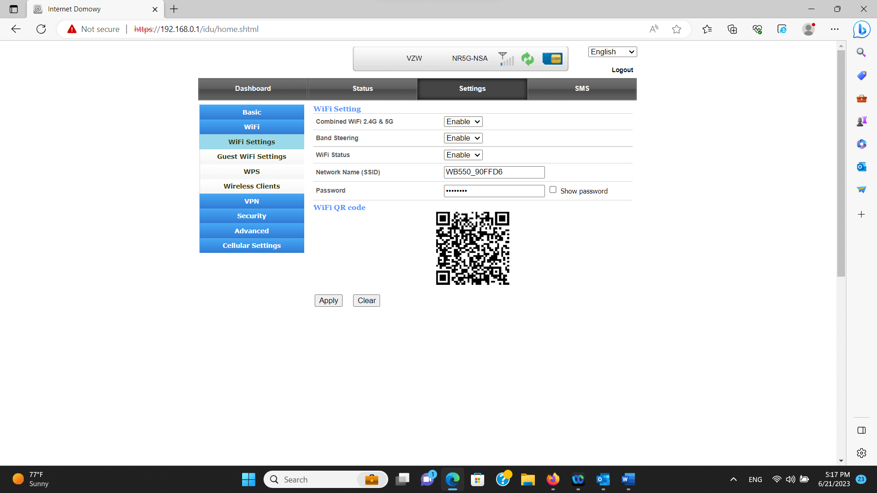Click the signal strength antenna icon

pyautogui.click(x=506, y=58)
